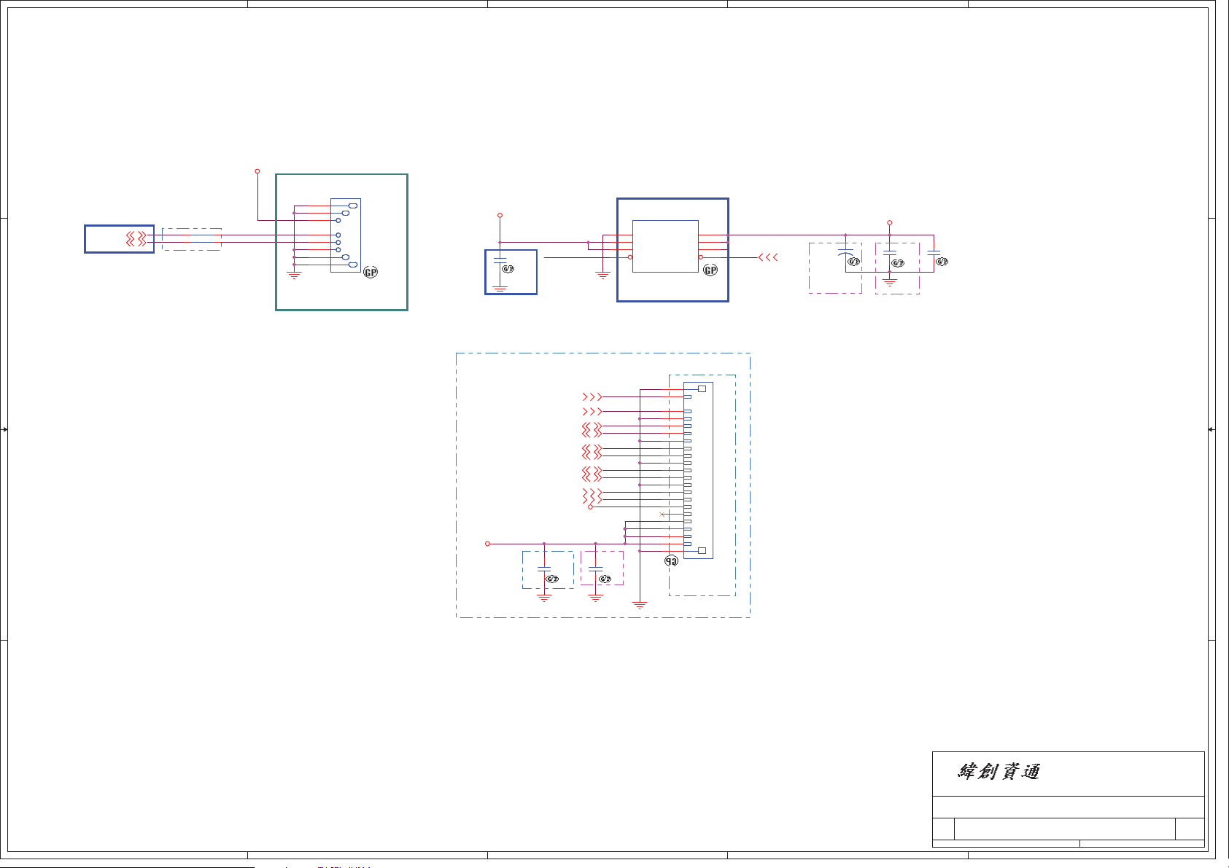Image resolution: width=1229 pixels, height=868 pixels.
Task: Select the capacitor in the lower magenta dashed box
Action: tap(595, 569)
